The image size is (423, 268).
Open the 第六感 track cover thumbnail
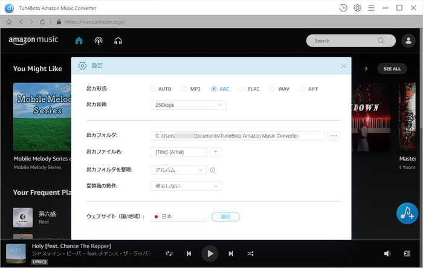tap(23, 217)
